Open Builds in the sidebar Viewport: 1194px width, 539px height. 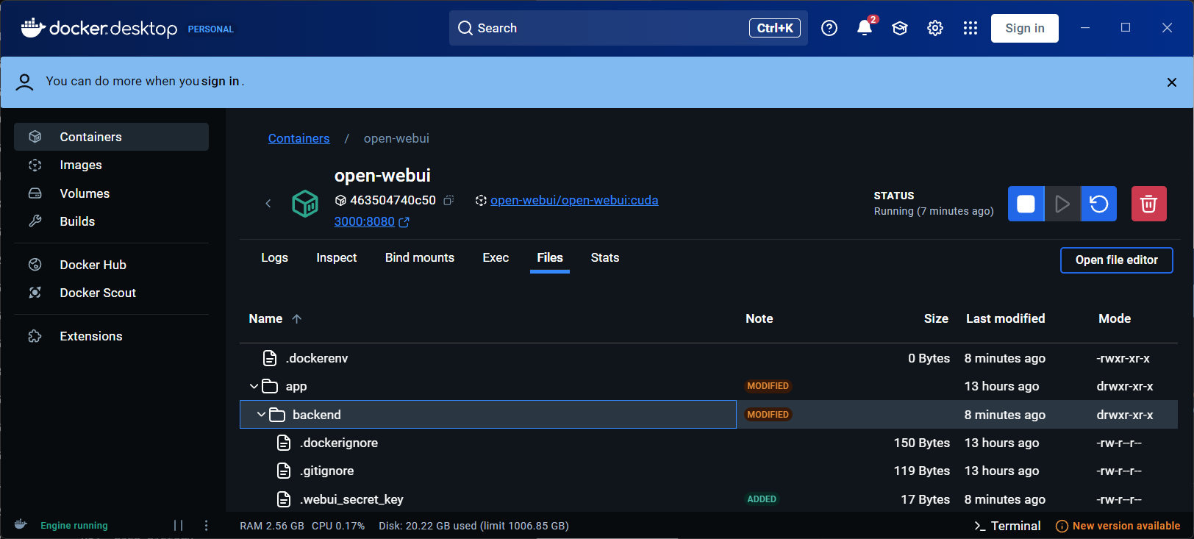coord(111,221)
